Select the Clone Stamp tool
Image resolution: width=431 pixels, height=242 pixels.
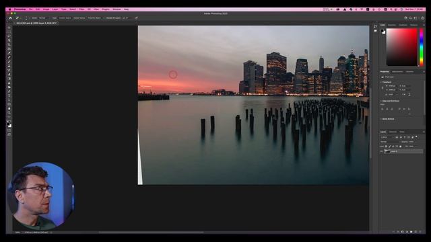[x=9, y=66]
